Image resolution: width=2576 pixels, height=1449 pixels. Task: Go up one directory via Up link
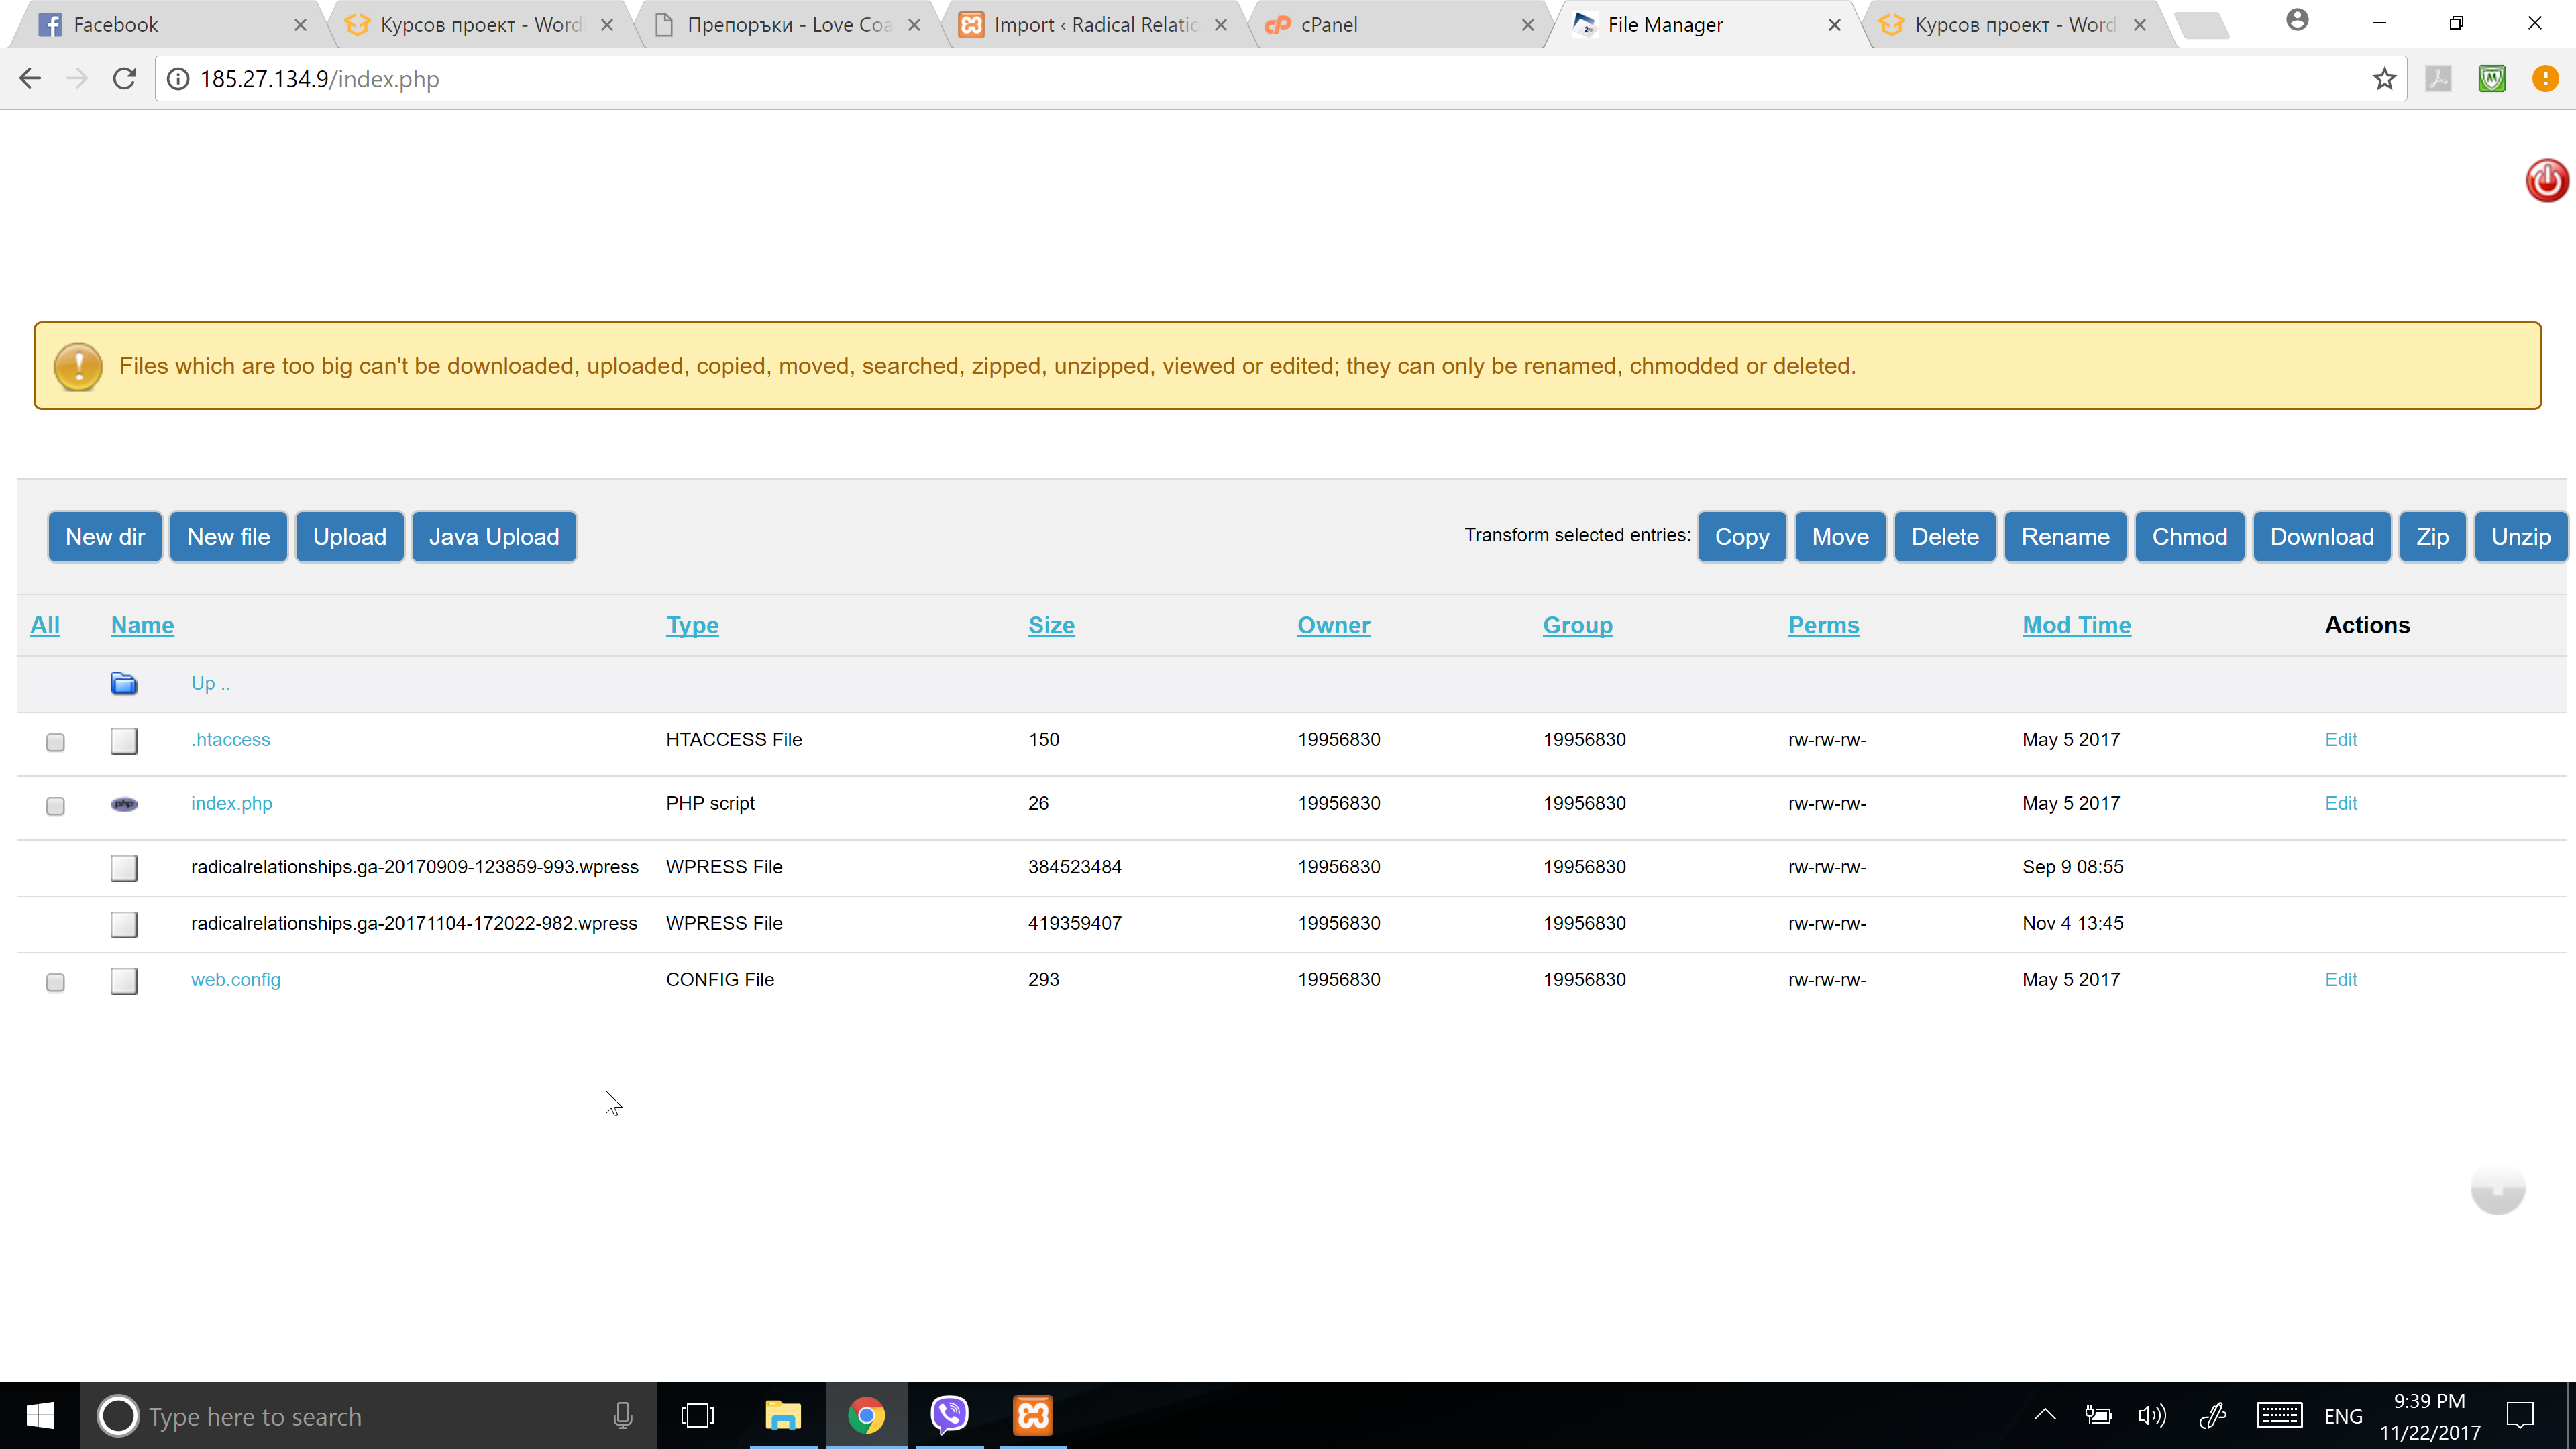click(x=211, y=684)
